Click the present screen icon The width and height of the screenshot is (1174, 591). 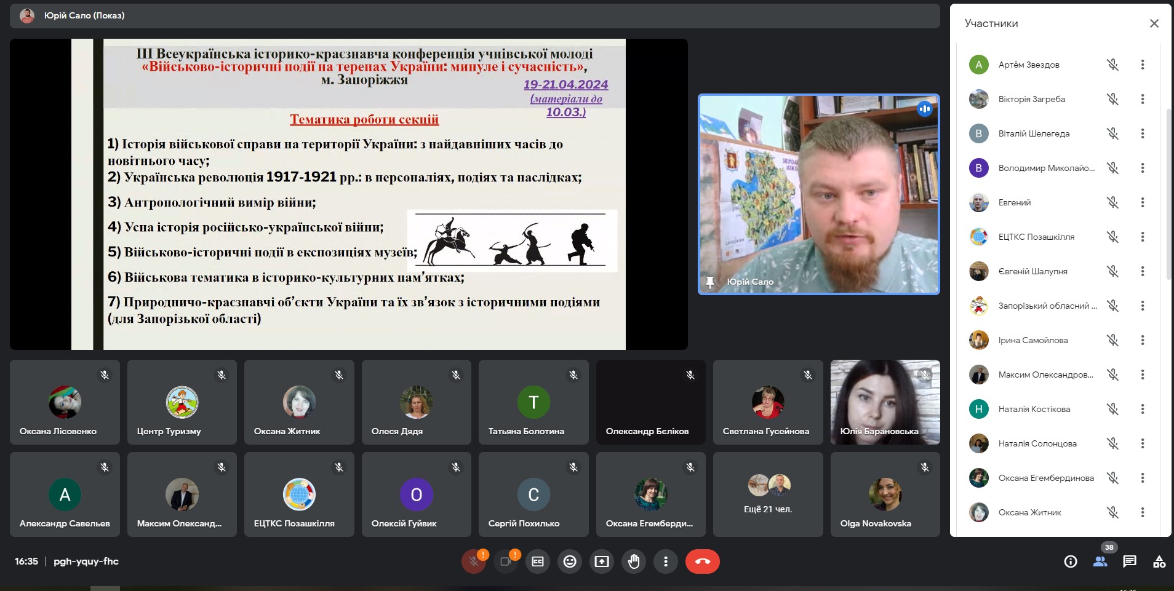[602, 561]
